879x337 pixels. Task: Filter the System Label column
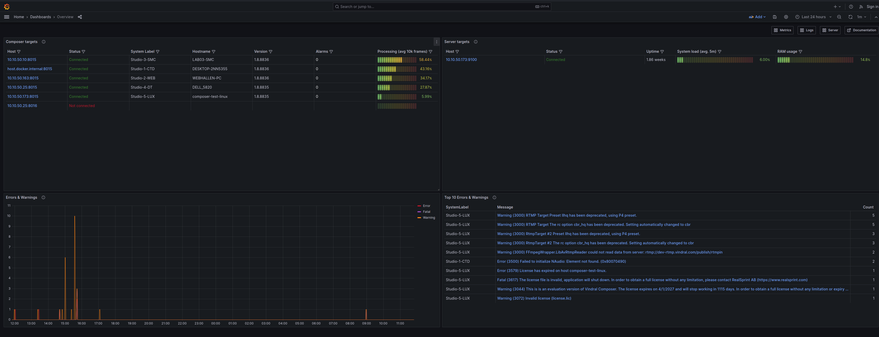pos(158,52)
